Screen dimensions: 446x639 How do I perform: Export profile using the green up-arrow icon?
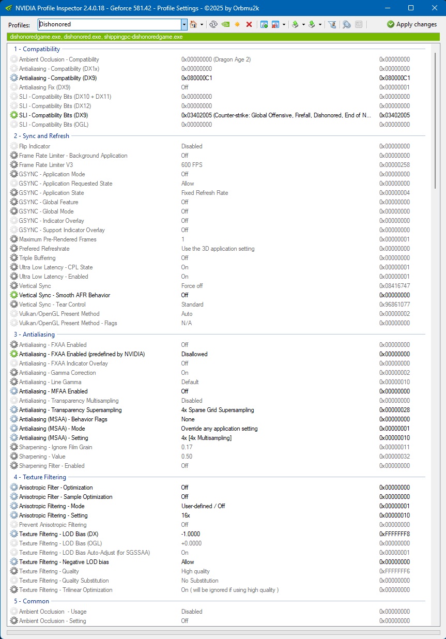coord(295,24)
